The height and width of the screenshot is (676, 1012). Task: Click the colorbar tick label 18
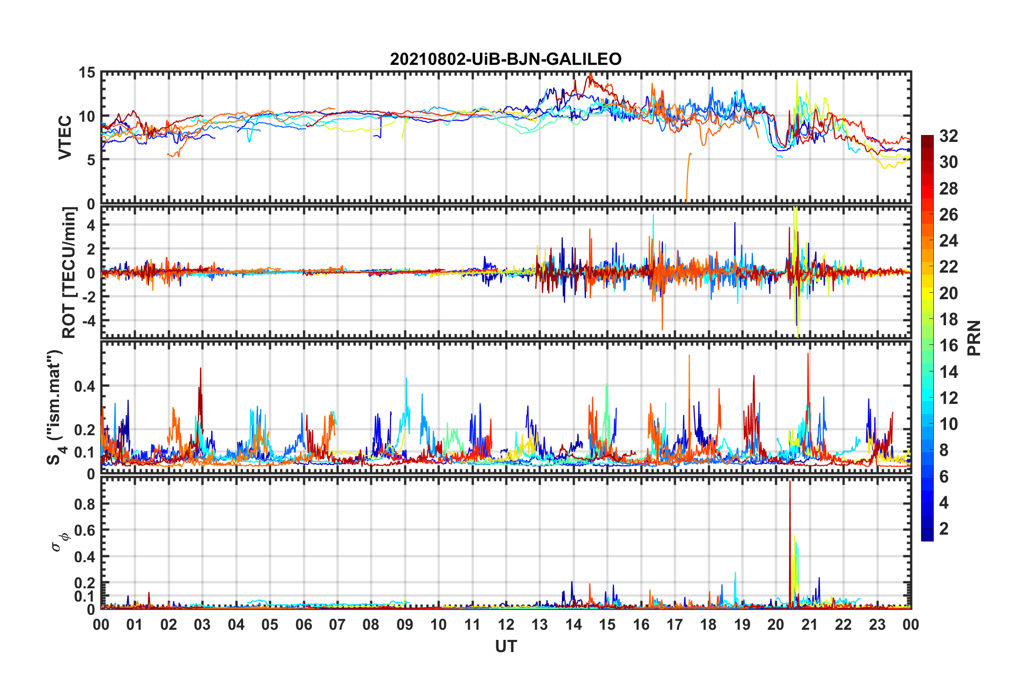[948, 319]
